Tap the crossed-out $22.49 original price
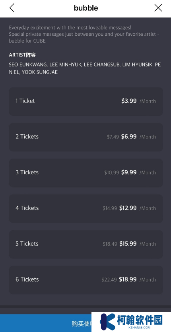Screen dimensions: 171x332 click(x=109, y=280)
